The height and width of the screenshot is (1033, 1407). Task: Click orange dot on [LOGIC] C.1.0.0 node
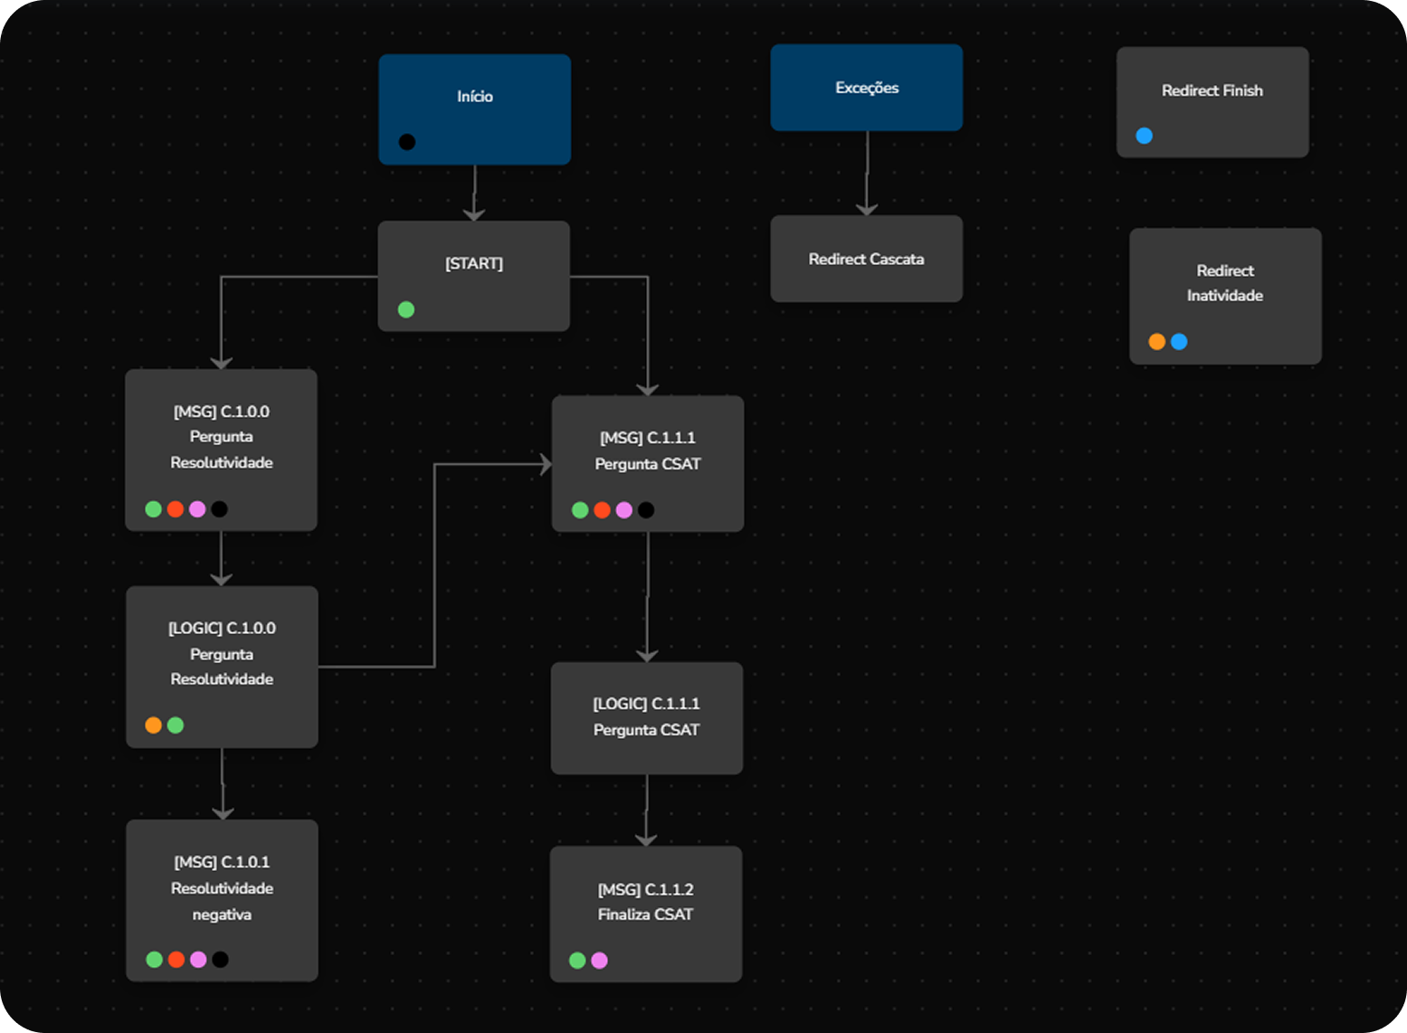pyautogui.click(x=154, y=725)
